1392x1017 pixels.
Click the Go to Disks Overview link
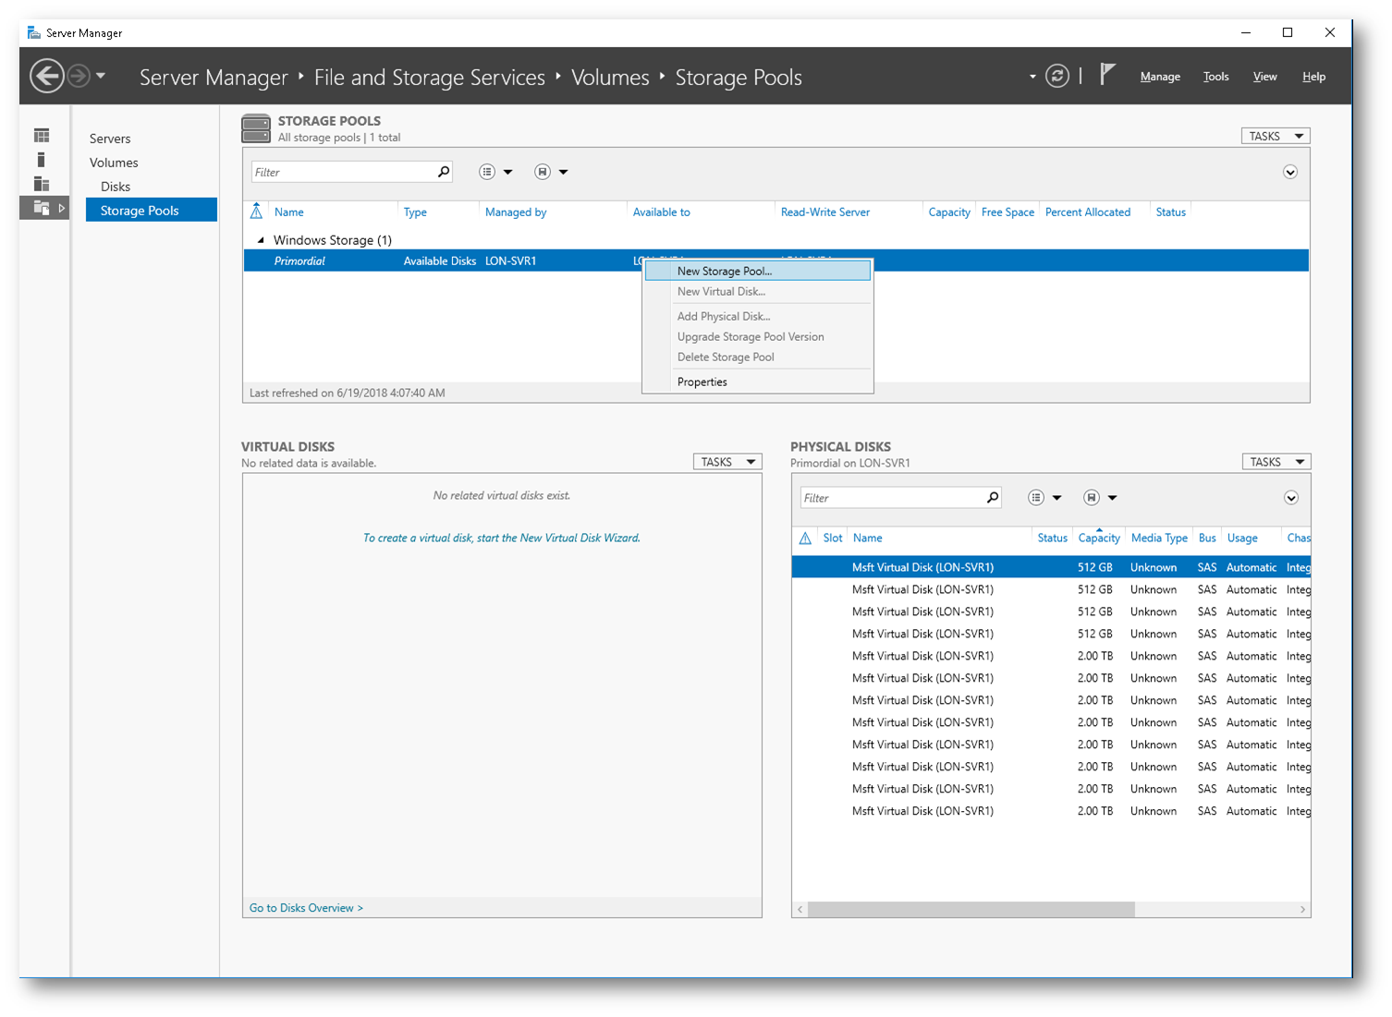306,908
